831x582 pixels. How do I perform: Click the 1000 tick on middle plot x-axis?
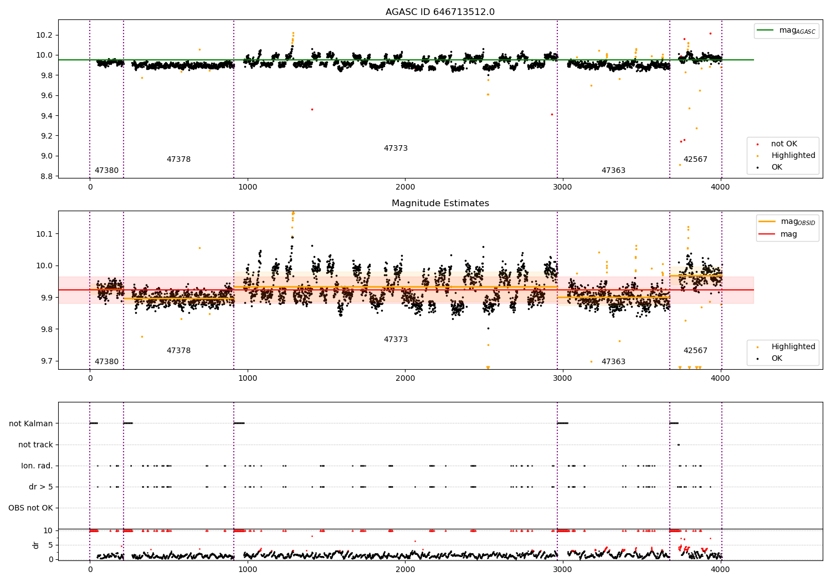[x=247, y=379]
